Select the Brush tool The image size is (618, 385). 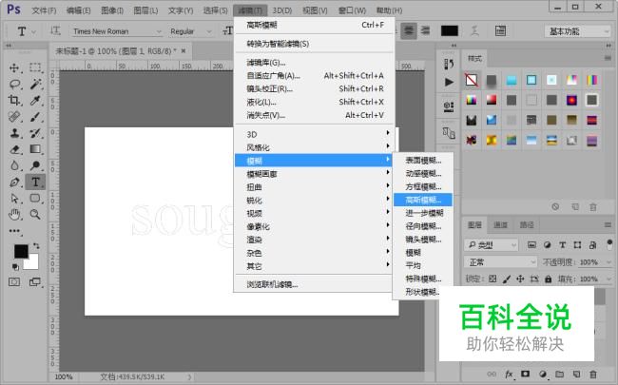[x=35, y=117]
